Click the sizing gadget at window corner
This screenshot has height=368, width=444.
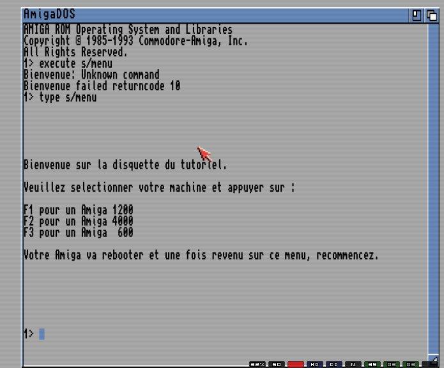click(x=433, y=360)
